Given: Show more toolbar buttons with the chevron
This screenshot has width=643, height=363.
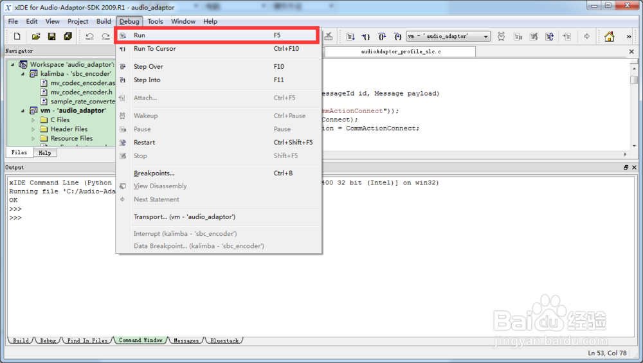Looking at the screenshot, I should click(x=629, y=37).
